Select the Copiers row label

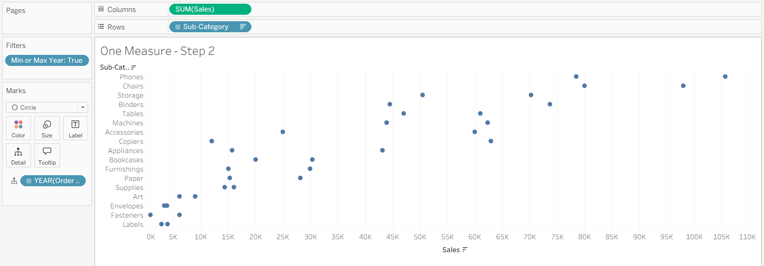tap(131, 142)
